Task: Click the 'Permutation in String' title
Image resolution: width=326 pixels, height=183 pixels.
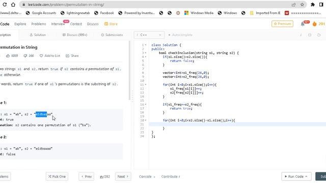Action: click(19, 47)
